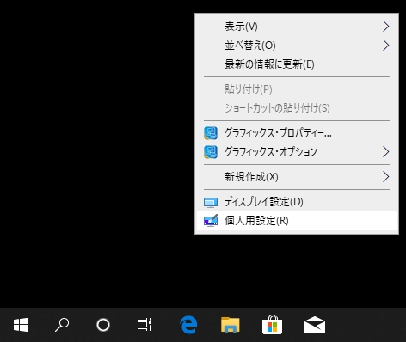Choose 貼り付け(P) from context menu
This screenshot has height=342, width=406.
[x=297, y=89]
